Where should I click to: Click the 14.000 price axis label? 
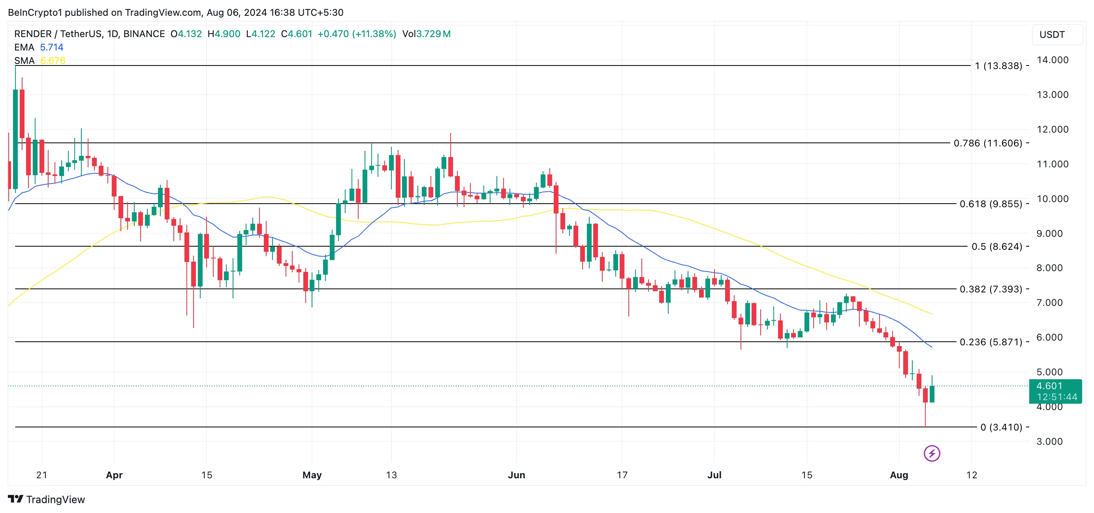[x=1053, y=60]
